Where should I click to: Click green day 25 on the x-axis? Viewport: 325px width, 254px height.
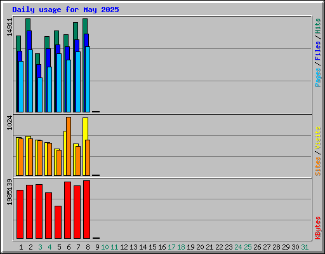tap(248, 247)
